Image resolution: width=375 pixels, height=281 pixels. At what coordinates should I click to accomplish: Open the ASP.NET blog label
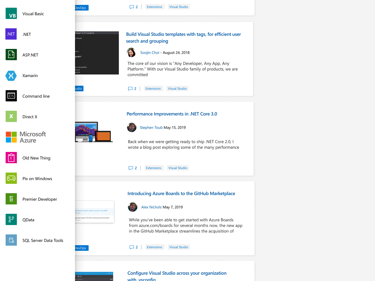point(30,55)
